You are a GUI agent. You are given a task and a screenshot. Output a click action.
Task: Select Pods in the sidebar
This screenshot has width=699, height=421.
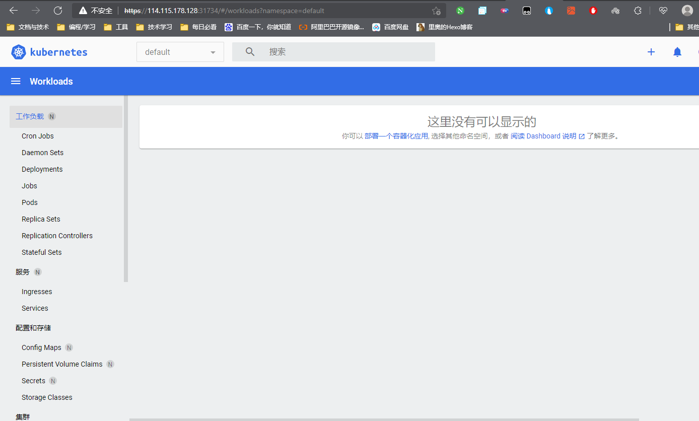[29, 202]
